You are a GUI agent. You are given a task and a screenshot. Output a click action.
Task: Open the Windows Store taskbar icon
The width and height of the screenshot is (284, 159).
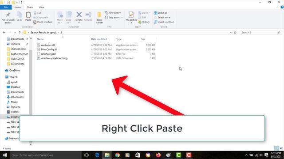pos(138,155)
